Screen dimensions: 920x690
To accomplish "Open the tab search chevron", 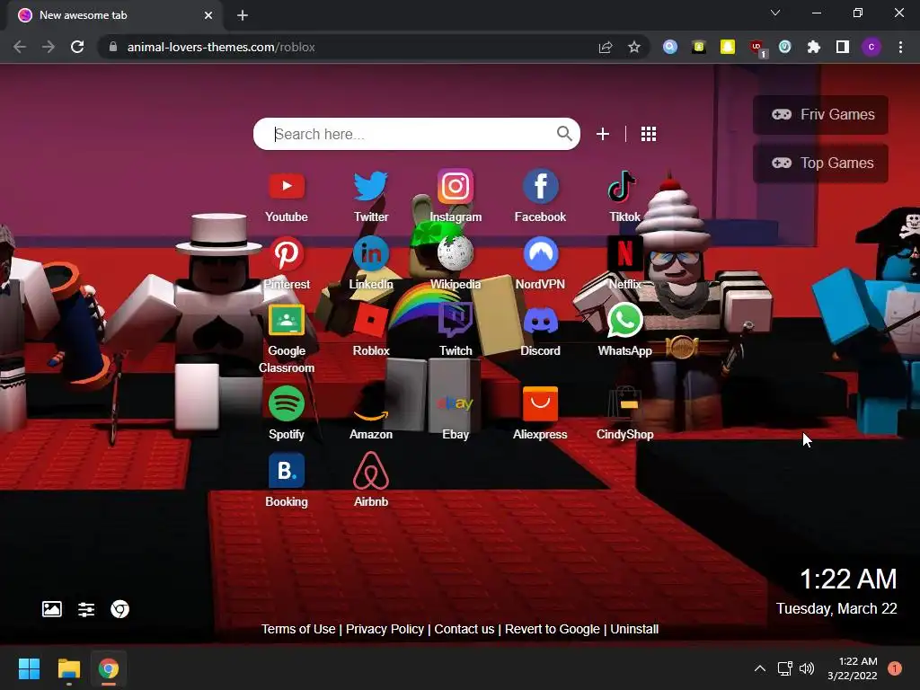I will click(x=775, y=13).
